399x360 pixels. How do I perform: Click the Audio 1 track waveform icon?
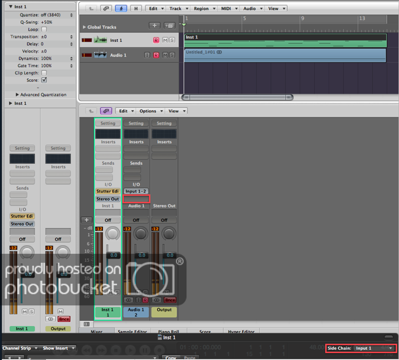pos(101,55)
